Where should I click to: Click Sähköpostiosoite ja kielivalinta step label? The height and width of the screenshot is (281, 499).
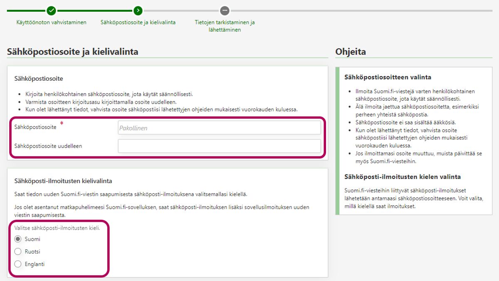138,22
